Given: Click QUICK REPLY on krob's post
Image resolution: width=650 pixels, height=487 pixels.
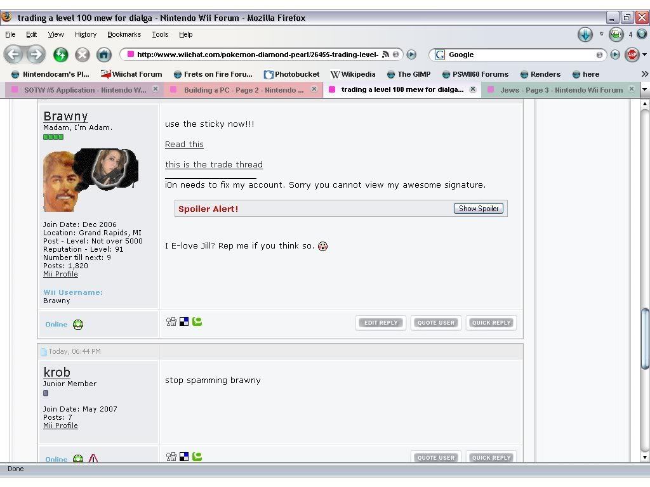Looking at the screenshot, I should pyautogui.click(x=491, y=458).
